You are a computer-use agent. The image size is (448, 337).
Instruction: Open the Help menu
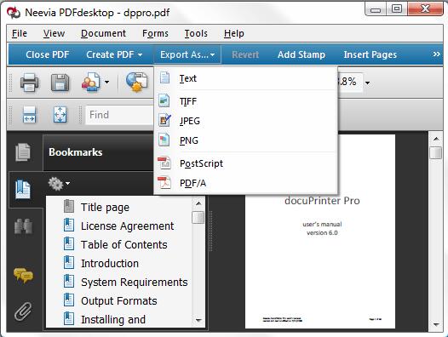point(234,33)
